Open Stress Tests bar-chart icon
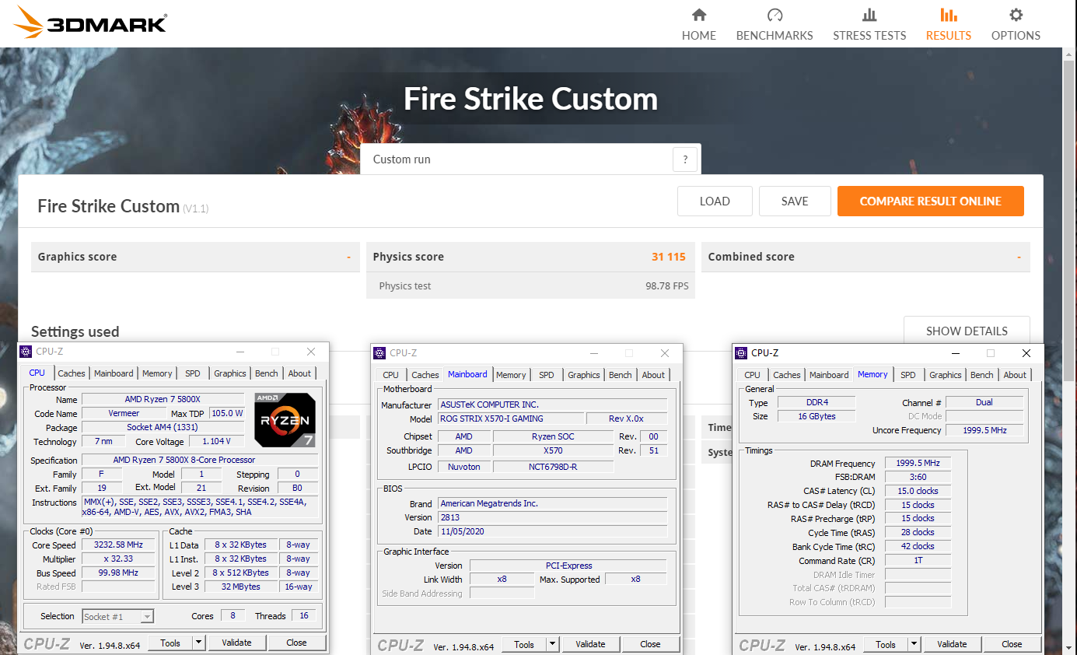This screenshot has width=1077, height=655. tap(869, 15)
